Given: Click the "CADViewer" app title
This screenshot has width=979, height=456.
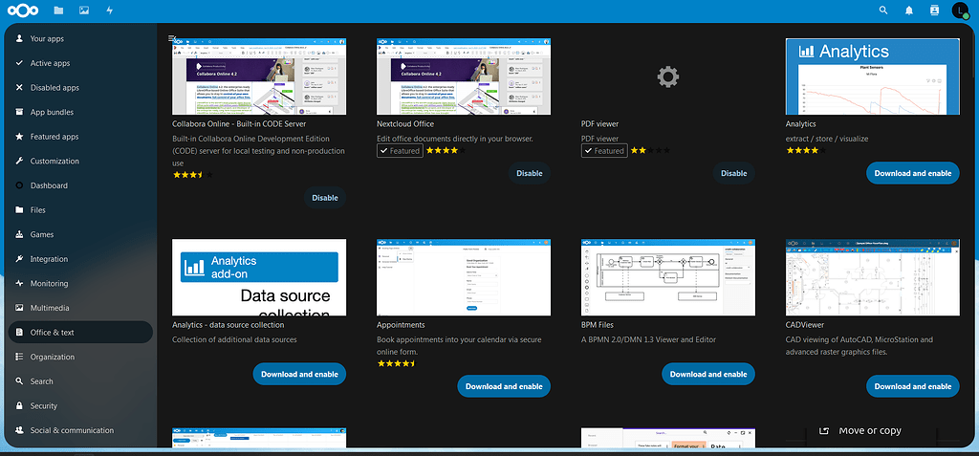Looking at the screenshot, I should point(805,325).
